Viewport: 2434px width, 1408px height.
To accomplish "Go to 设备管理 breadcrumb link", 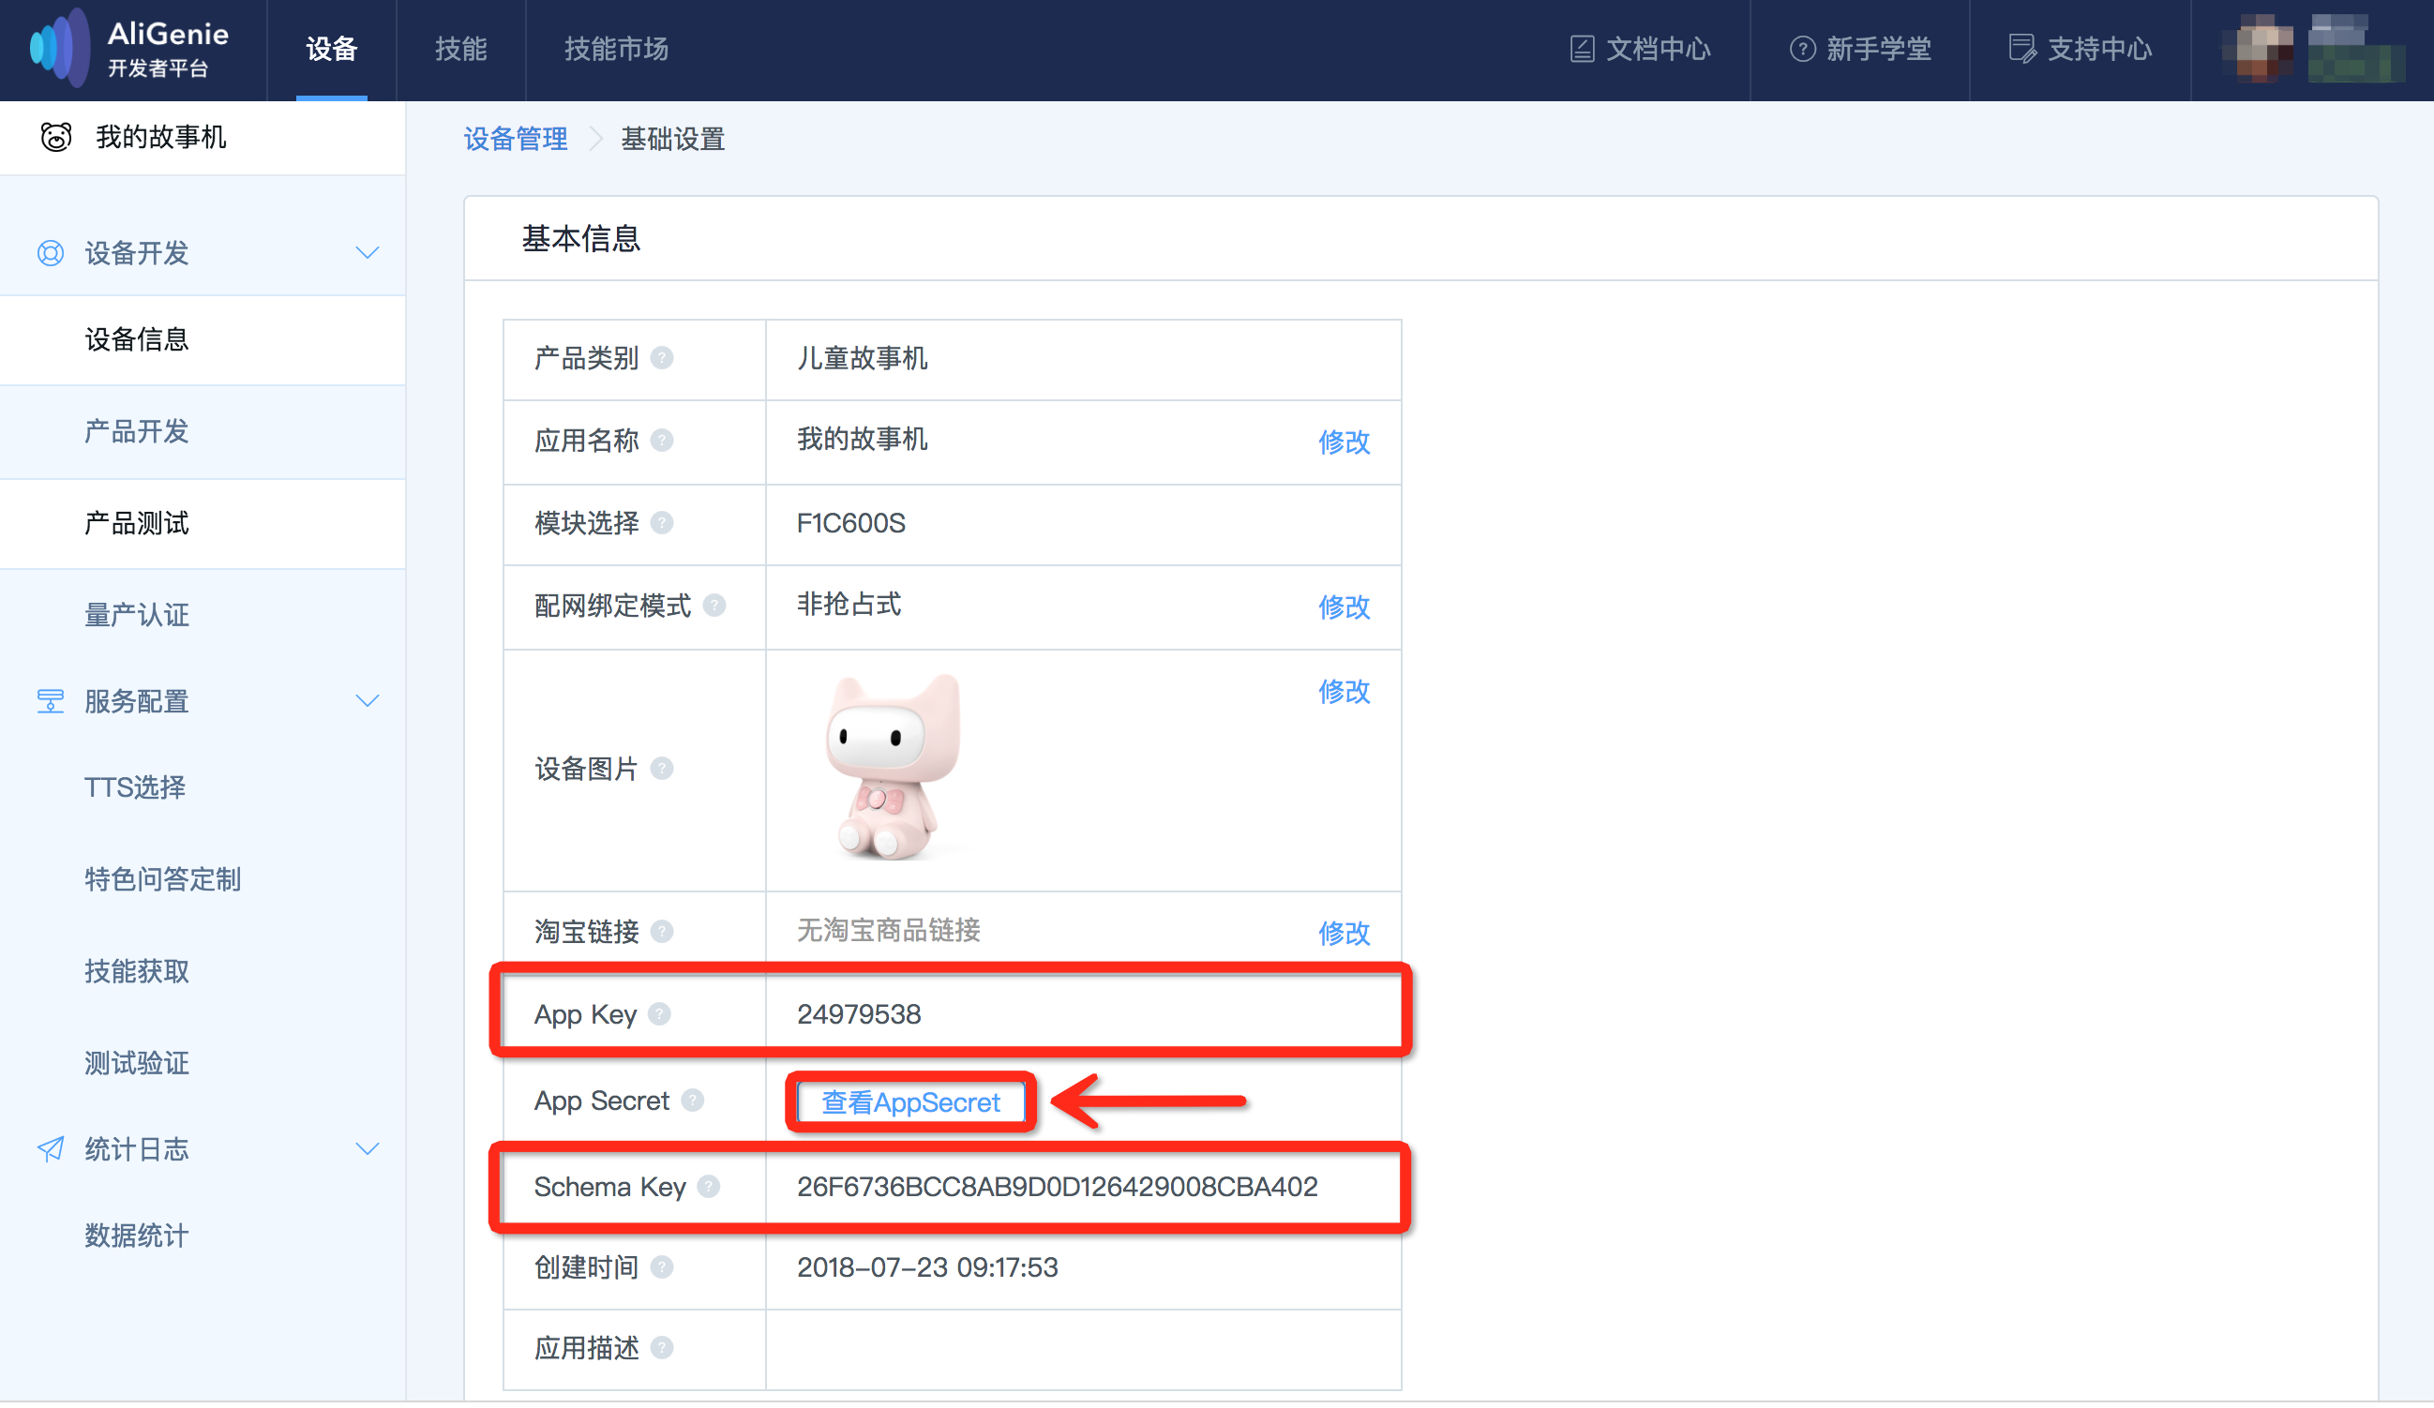I will pyautogui.click(x=515, y=139).
